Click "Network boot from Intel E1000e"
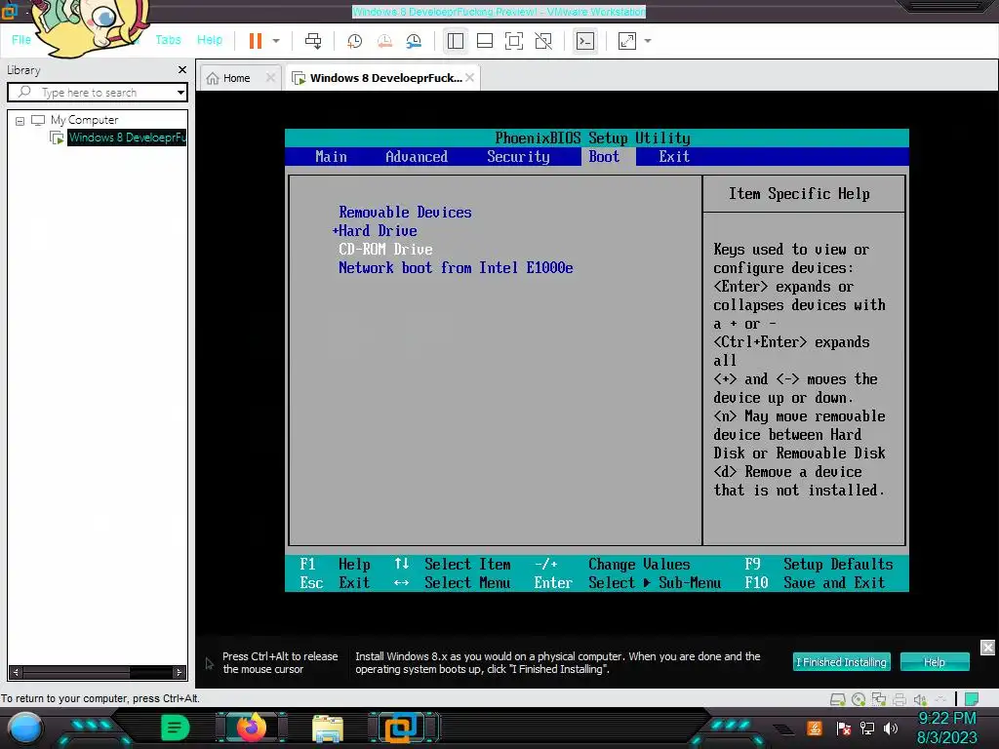999x749 pixels. pyautogui.click(x=456, y=267)
